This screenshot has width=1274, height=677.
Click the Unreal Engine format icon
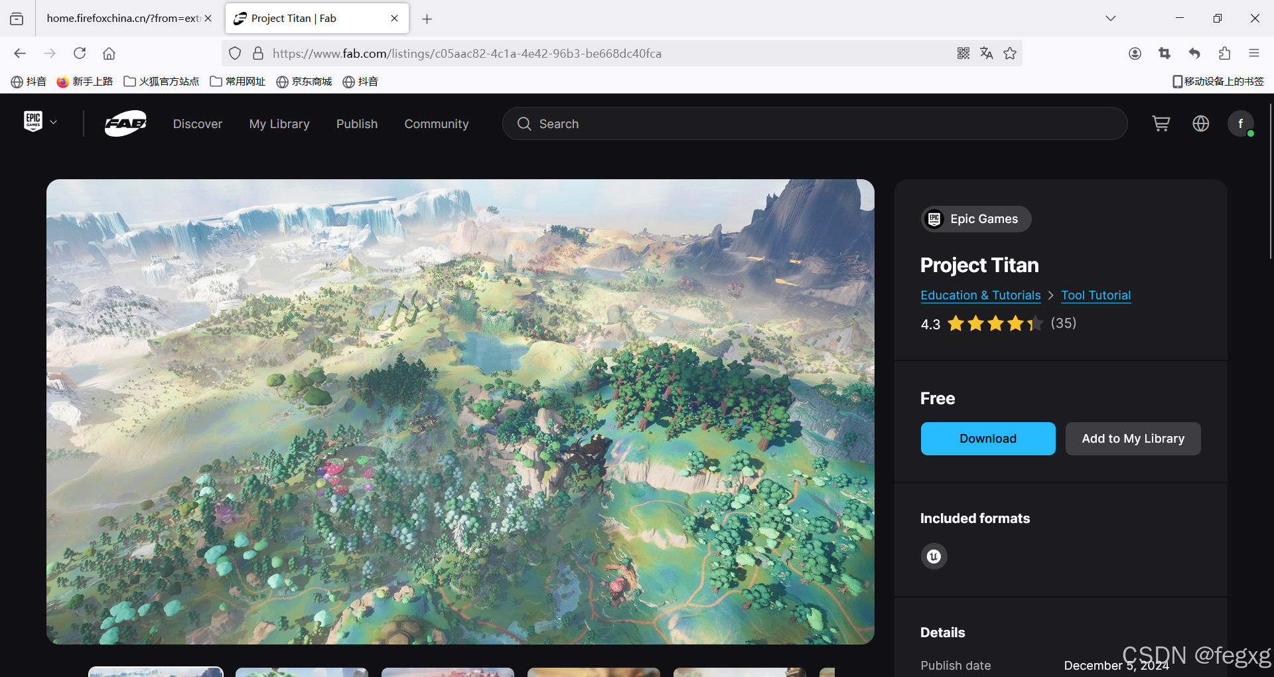point(934,556)
